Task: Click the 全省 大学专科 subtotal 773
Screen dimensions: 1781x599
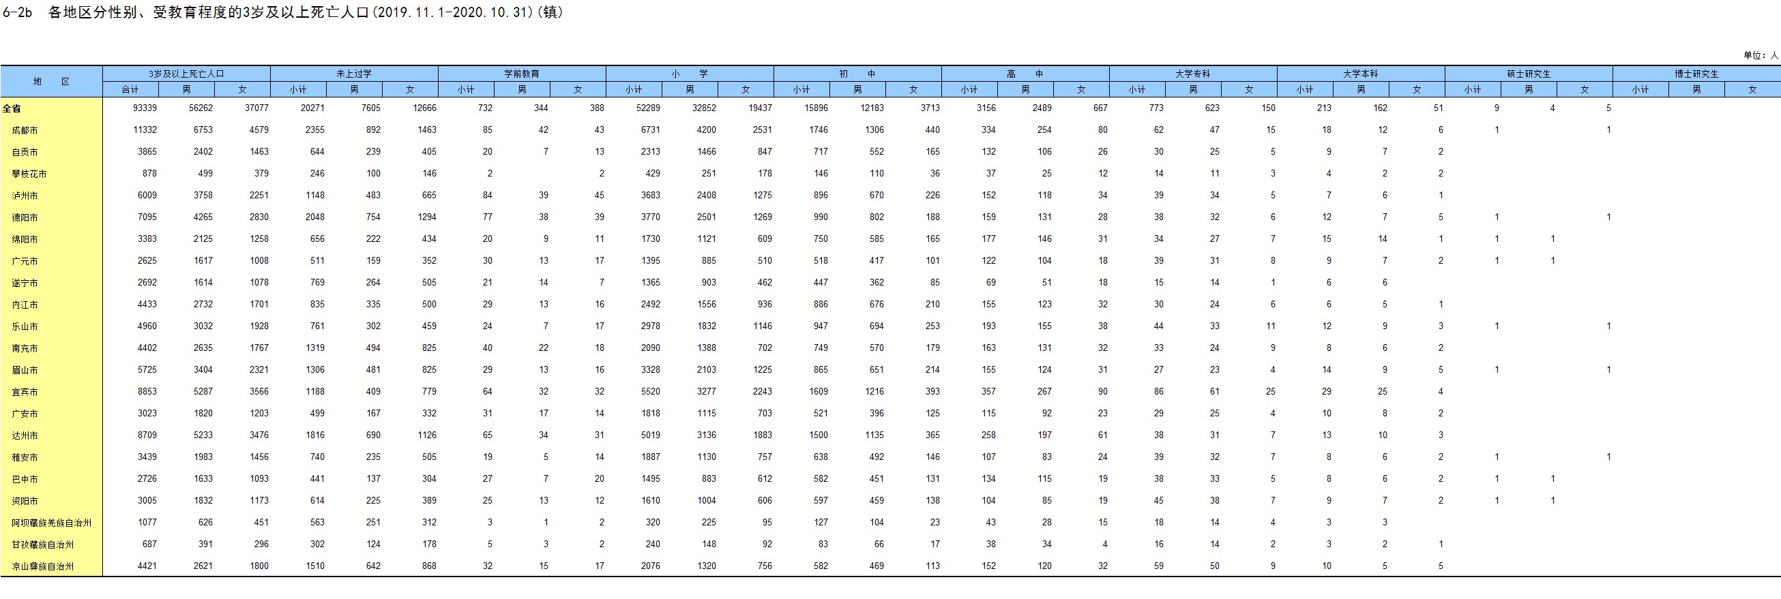Action: (1157, 108)
